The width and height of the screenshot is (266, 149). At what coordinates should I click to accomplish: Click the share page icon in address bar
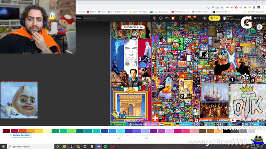(217, 7)
